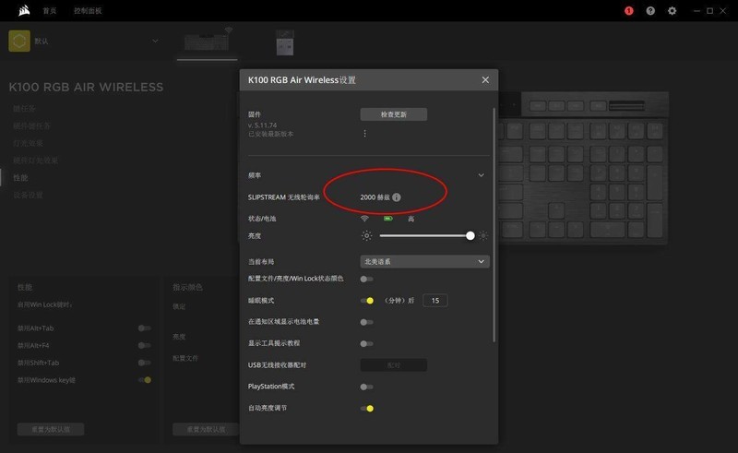Open the 控制面板 top menu
738x453 pixels.
tap(88, 11)
